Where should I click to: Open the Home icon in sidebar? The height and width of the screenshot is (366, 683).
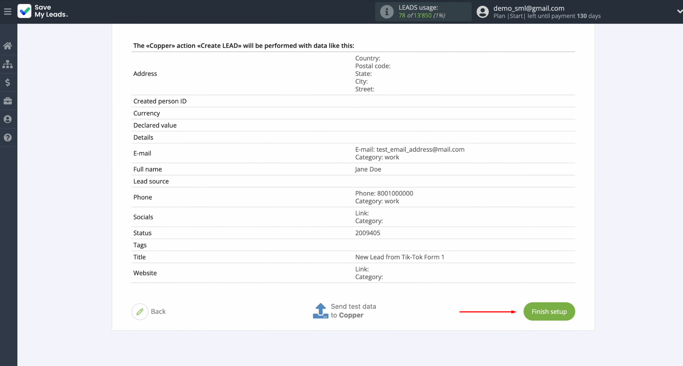(8, 46)
